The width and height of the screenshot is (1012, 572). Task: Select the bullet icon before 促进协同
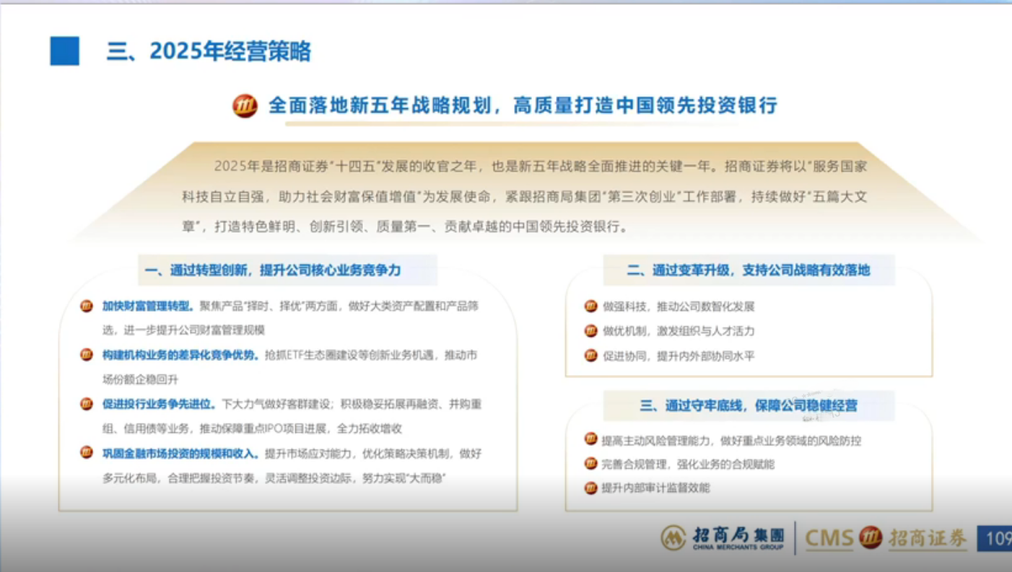coord(590,355)
